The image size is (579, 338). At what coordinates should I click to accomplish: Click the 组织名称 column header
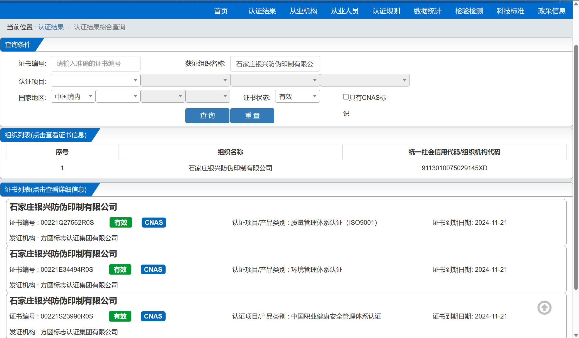pos(230,152)
